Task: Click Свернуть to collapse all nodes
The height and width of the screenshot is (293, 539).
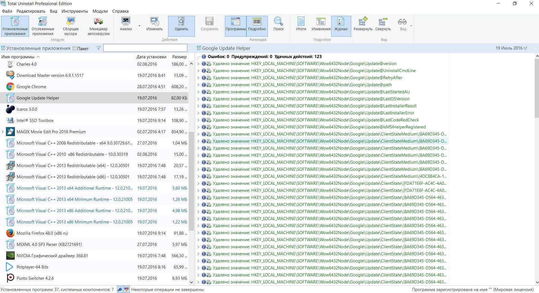Action: pyautogui.click(x=383, y=24)
